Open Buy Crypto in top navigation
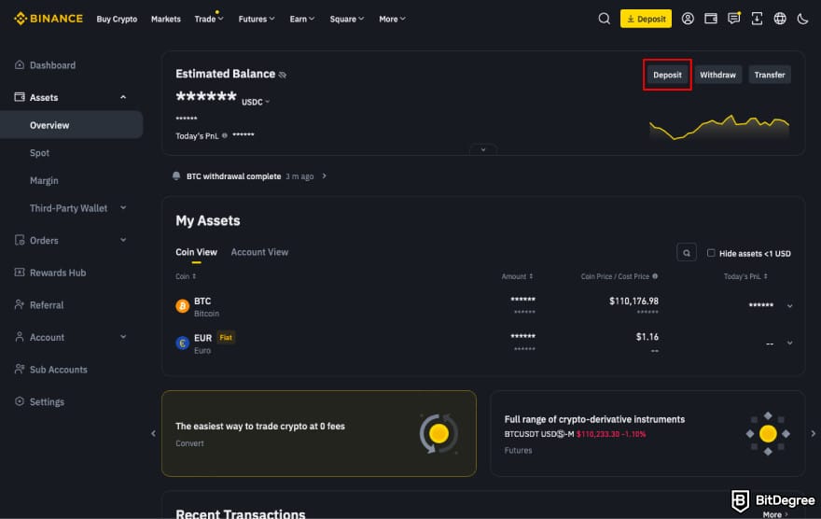 click(117, 19)
